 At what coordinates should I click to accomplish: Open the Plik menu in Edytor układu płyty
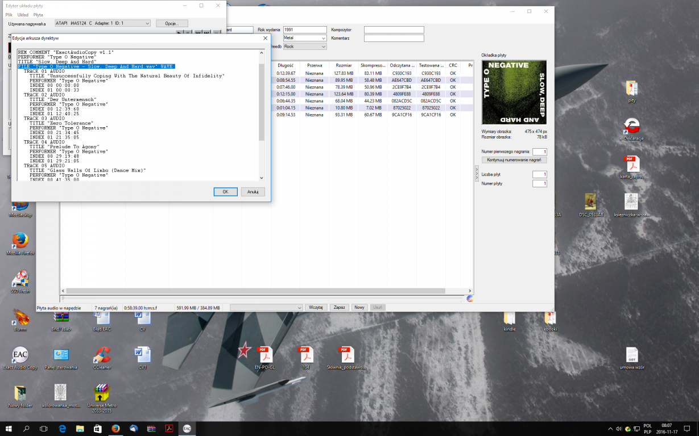pyautogui.click(x=9, y=15)
